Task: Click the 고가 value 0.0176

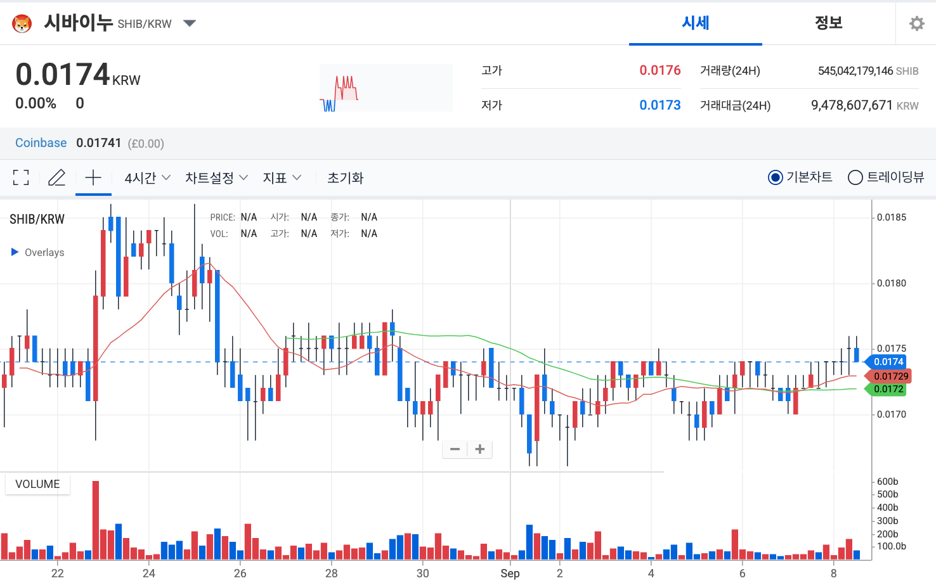Action: (x=660, y=70)
